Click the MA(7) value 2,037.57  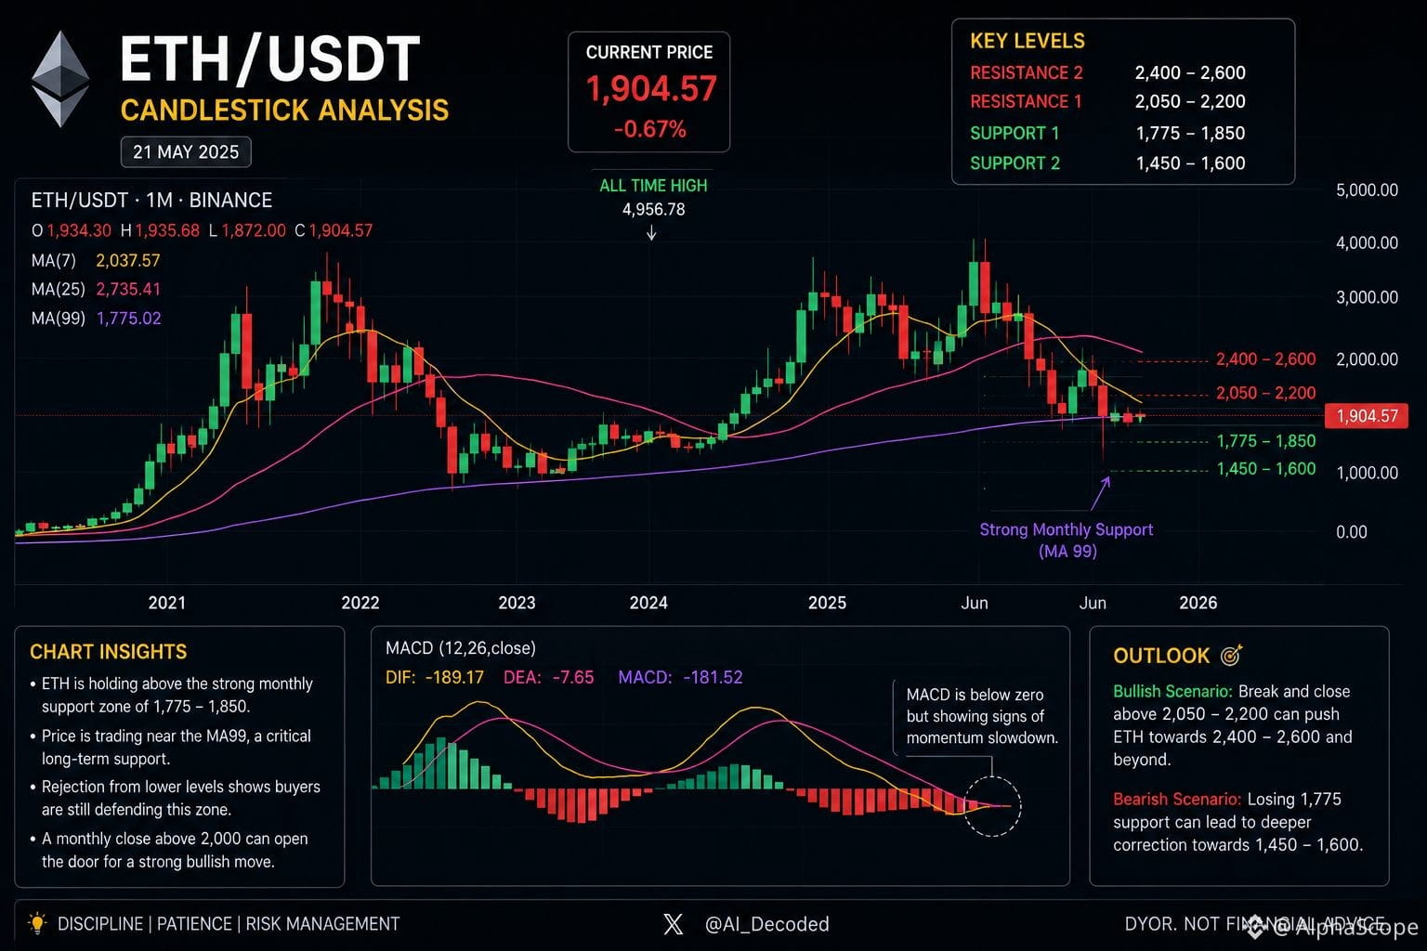pos(128,261)
